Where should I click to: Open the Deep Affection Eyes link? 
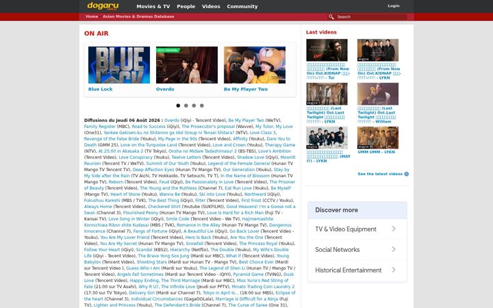pyautogui.click(x=153, y=170)
